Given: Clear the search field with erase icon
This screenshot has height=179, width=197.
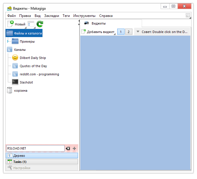Looking at the screenshot, I should click(x=68, y=149).
